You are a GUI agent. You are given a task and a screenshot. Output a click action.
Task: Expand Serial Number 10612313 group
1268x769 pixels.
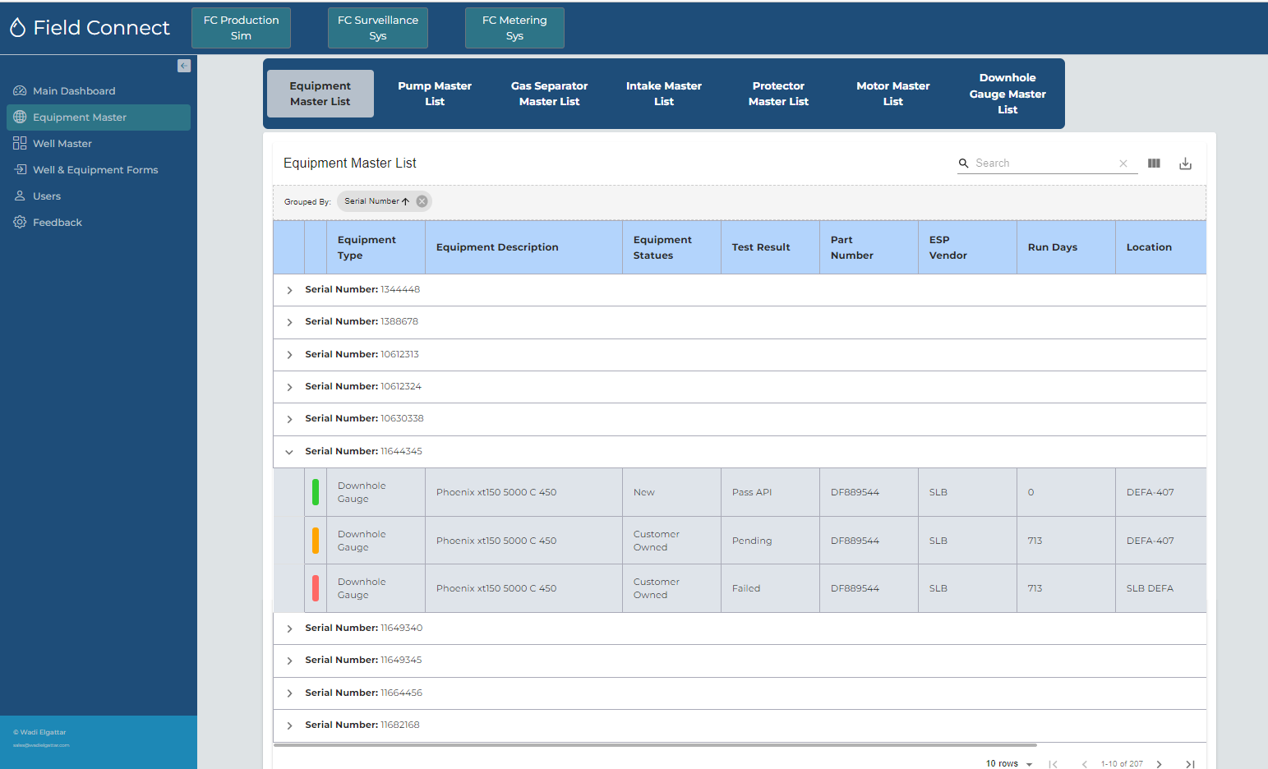pyautogui.click(x=289, y=355)
